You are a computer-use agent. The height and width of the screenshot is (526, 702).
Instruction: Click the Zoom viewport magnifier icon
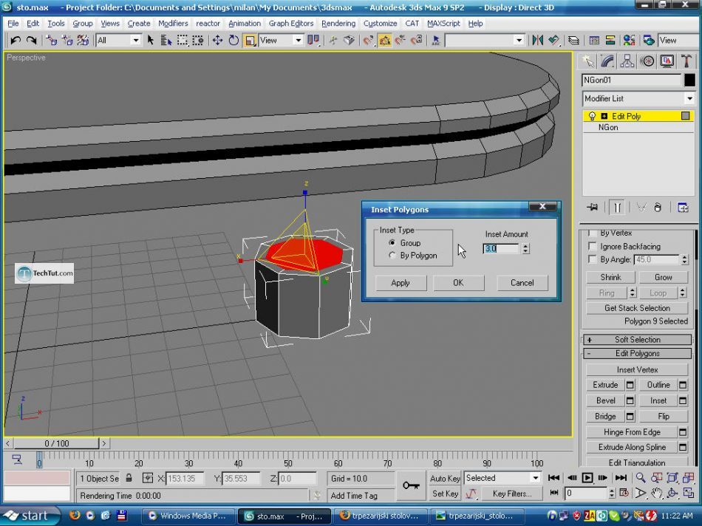[x=641, y=478]
